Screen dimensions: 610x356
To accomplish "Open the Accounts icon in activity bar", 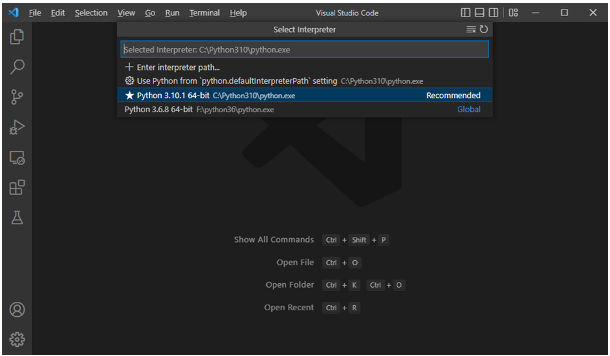I will 17,310.
